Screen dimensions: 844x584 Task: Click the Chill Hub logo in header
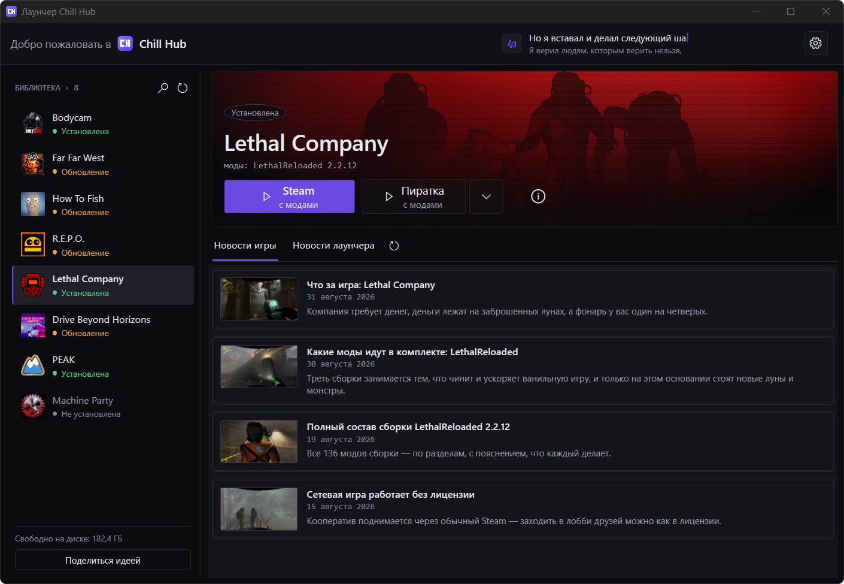coord(125,44)
